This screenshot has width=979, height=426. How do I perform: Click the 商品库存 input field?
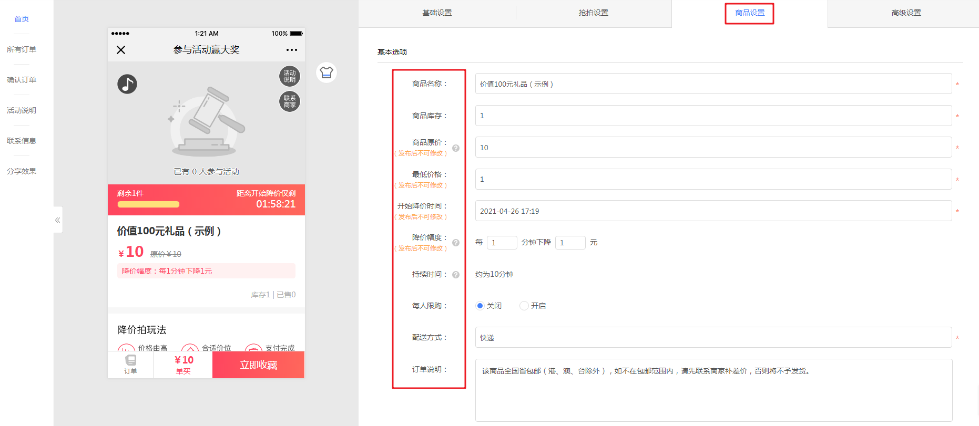click(713, 116)
